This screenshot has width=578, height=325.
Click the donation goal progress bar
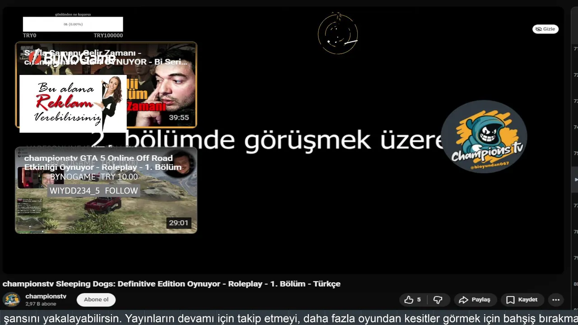pos(73,24)
